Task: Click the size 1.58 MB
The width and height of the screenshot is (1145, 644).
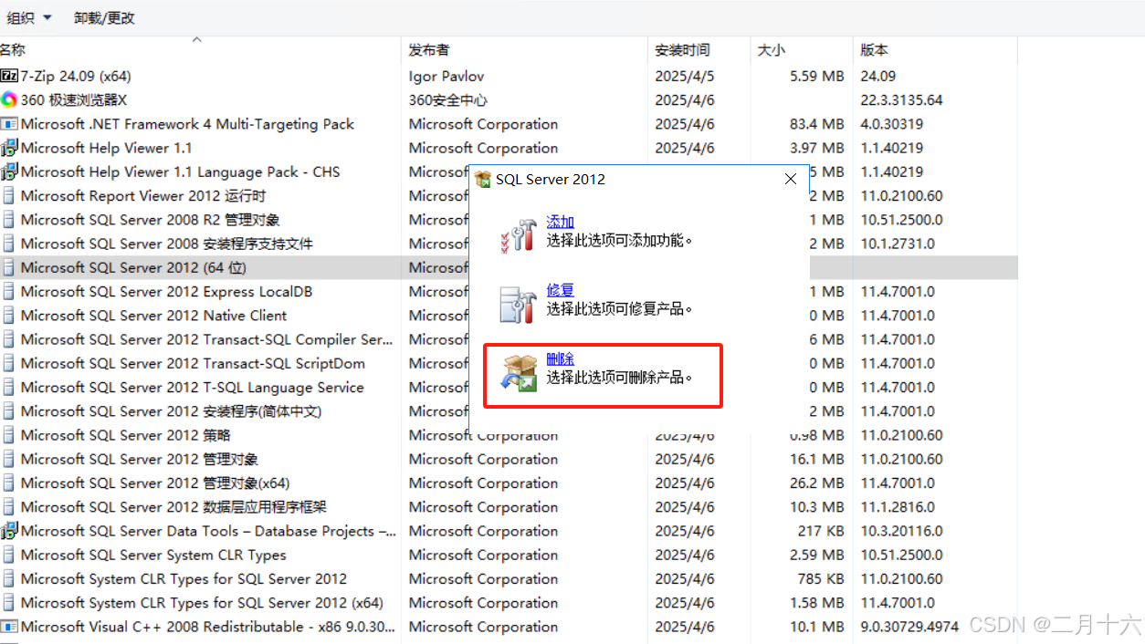Action: click(x=817, y=603)
